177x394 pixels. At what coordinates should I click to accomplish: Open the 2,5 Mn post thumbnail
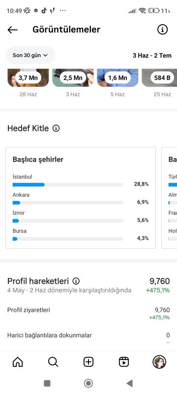click(x=73, y=78)
